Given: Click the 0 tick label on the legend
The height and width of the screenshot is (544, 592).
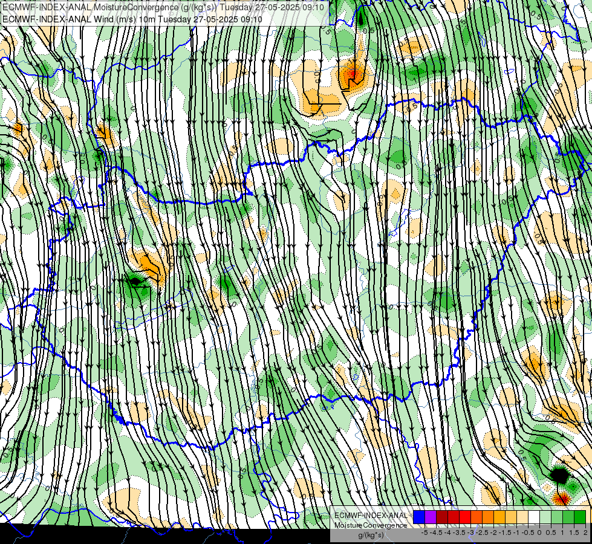Looking at the screenshot, I should [x=539, y=533].
